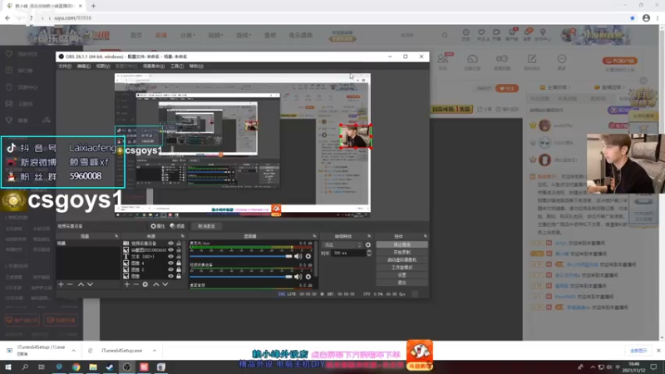Screen dimensions: 665x374
Task: Open the 视频采集设备 mixer channel gear settings
Action: [x=308, y=277]
